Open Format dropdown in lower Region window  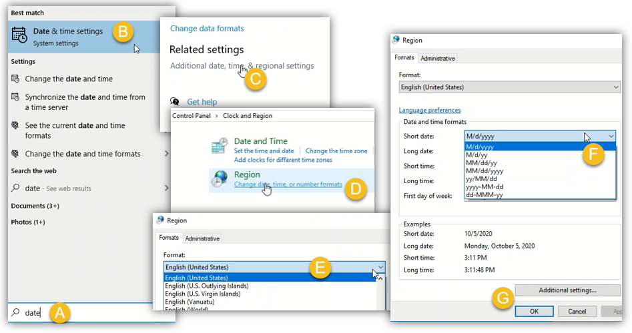tap(274, 267)
